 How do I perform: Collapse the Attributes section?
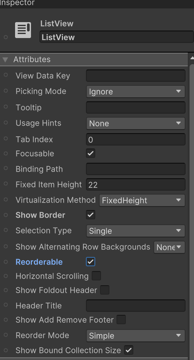click(x=5, y=60)
